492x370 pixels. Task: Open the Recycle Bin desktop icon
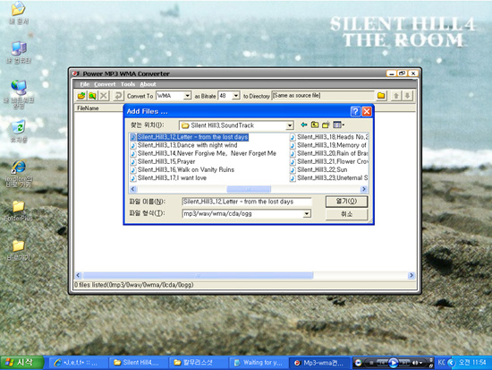point(19,131)
